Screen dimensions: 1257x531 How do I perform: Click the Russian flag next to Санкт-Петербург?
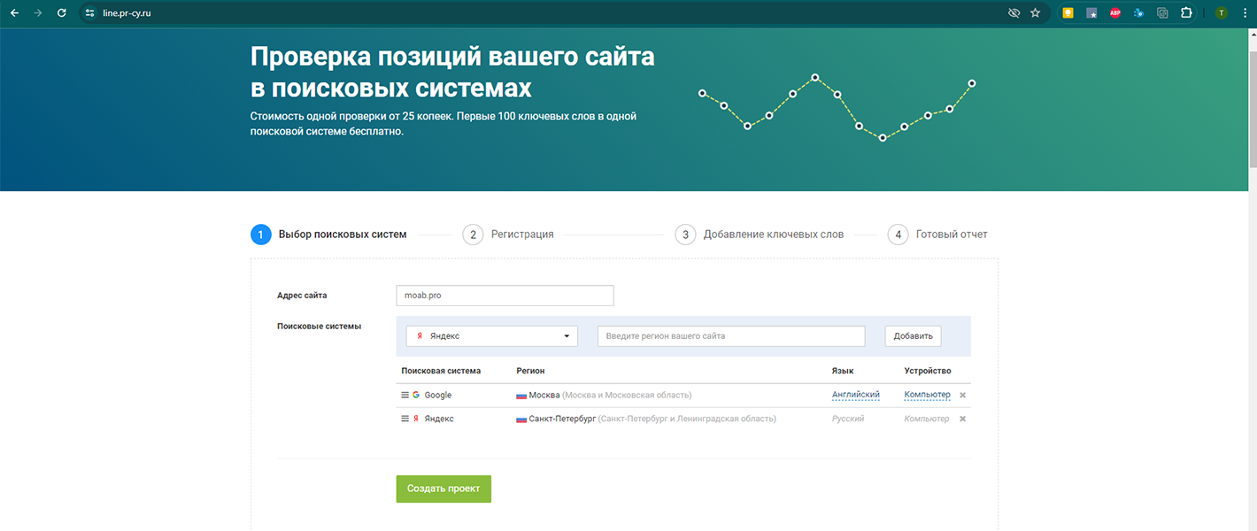coord(521,419)
